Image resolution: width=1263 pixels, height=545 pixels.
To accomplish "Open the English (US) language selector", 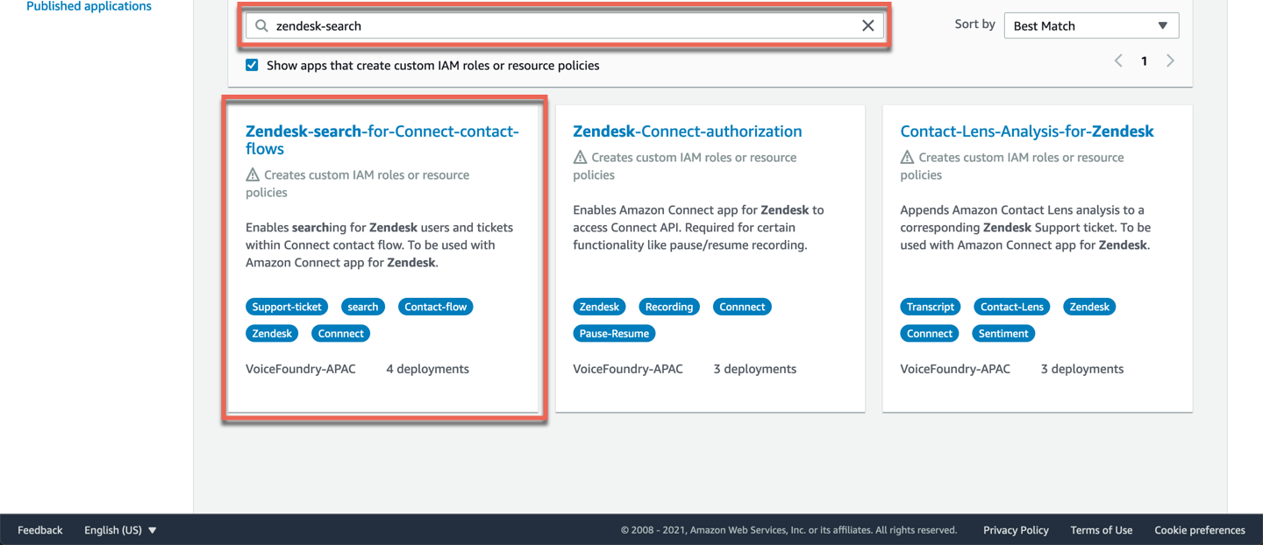I will 120,530.
